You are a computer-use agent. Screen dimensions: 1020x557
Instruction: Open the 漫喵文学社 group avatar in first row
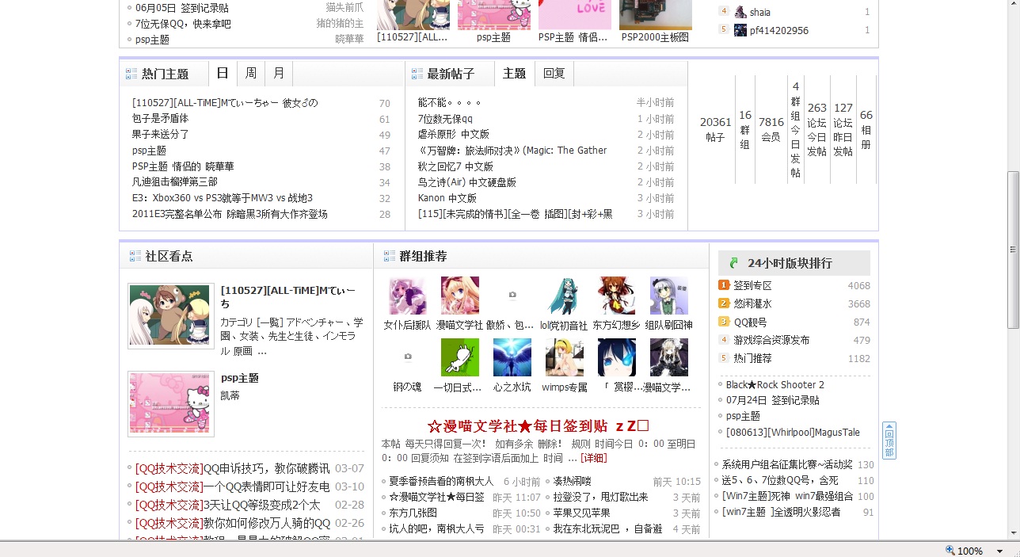click(460, 296)
